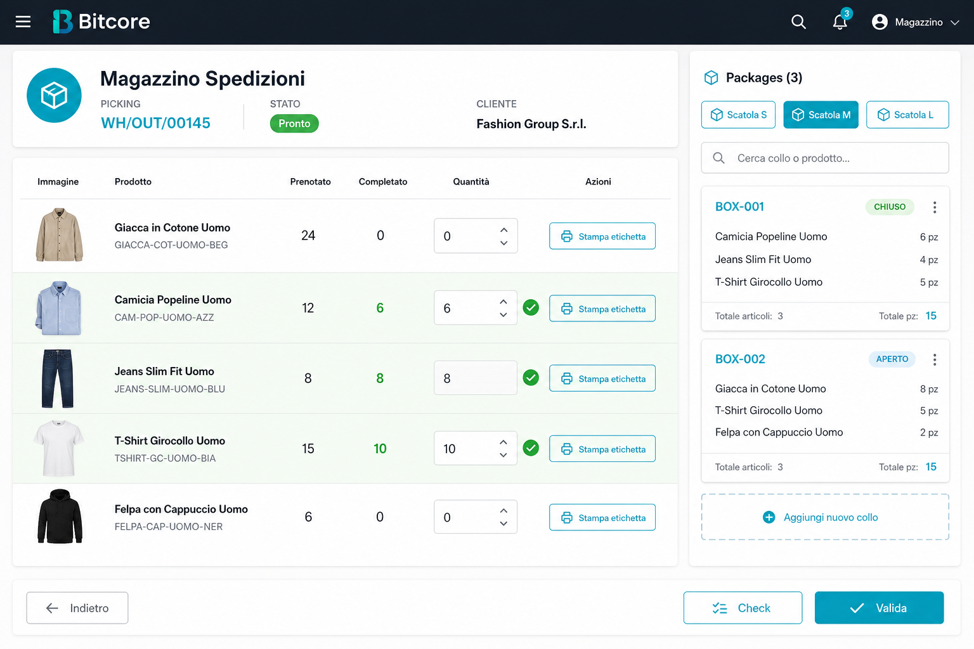Click the magnifier icon in package search

click(718, 158)
